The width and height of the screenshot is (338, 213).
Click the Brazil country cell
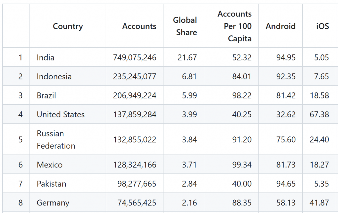47,96
